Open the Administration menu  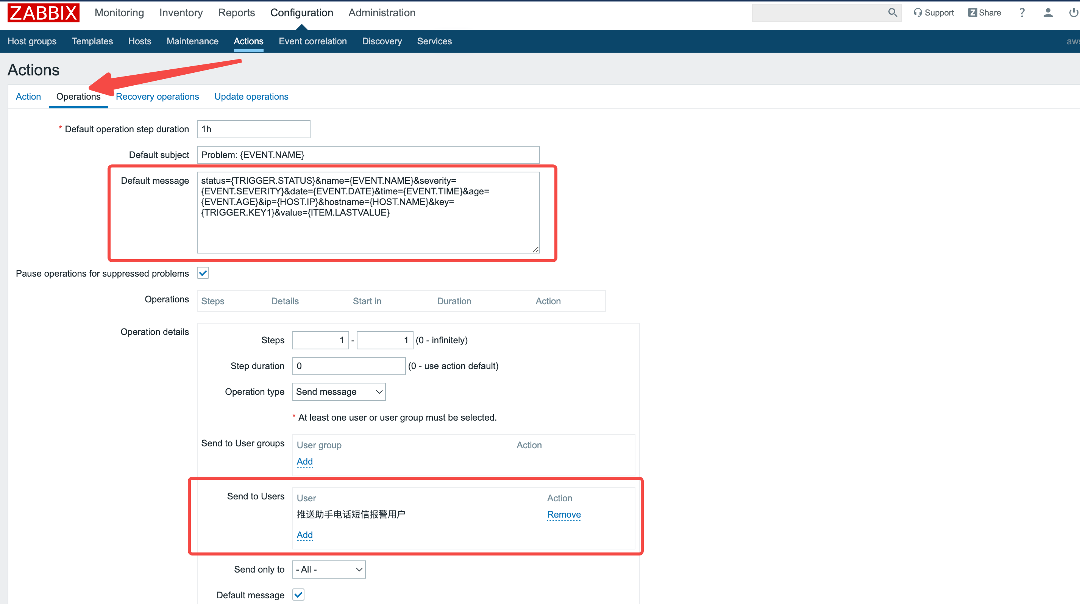[382, 13]
